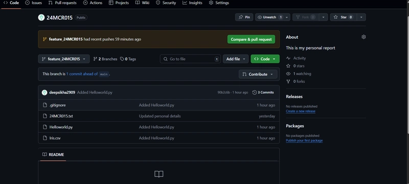Screen dimensions: 409x184
Task: Click the branches icon beside 2 Branches
Action: point(95,59)
